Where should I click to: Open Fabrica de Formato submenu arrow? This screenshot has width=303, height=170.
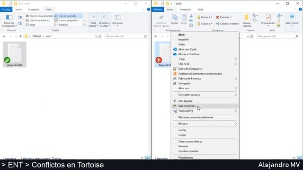[x=236, y=78]
